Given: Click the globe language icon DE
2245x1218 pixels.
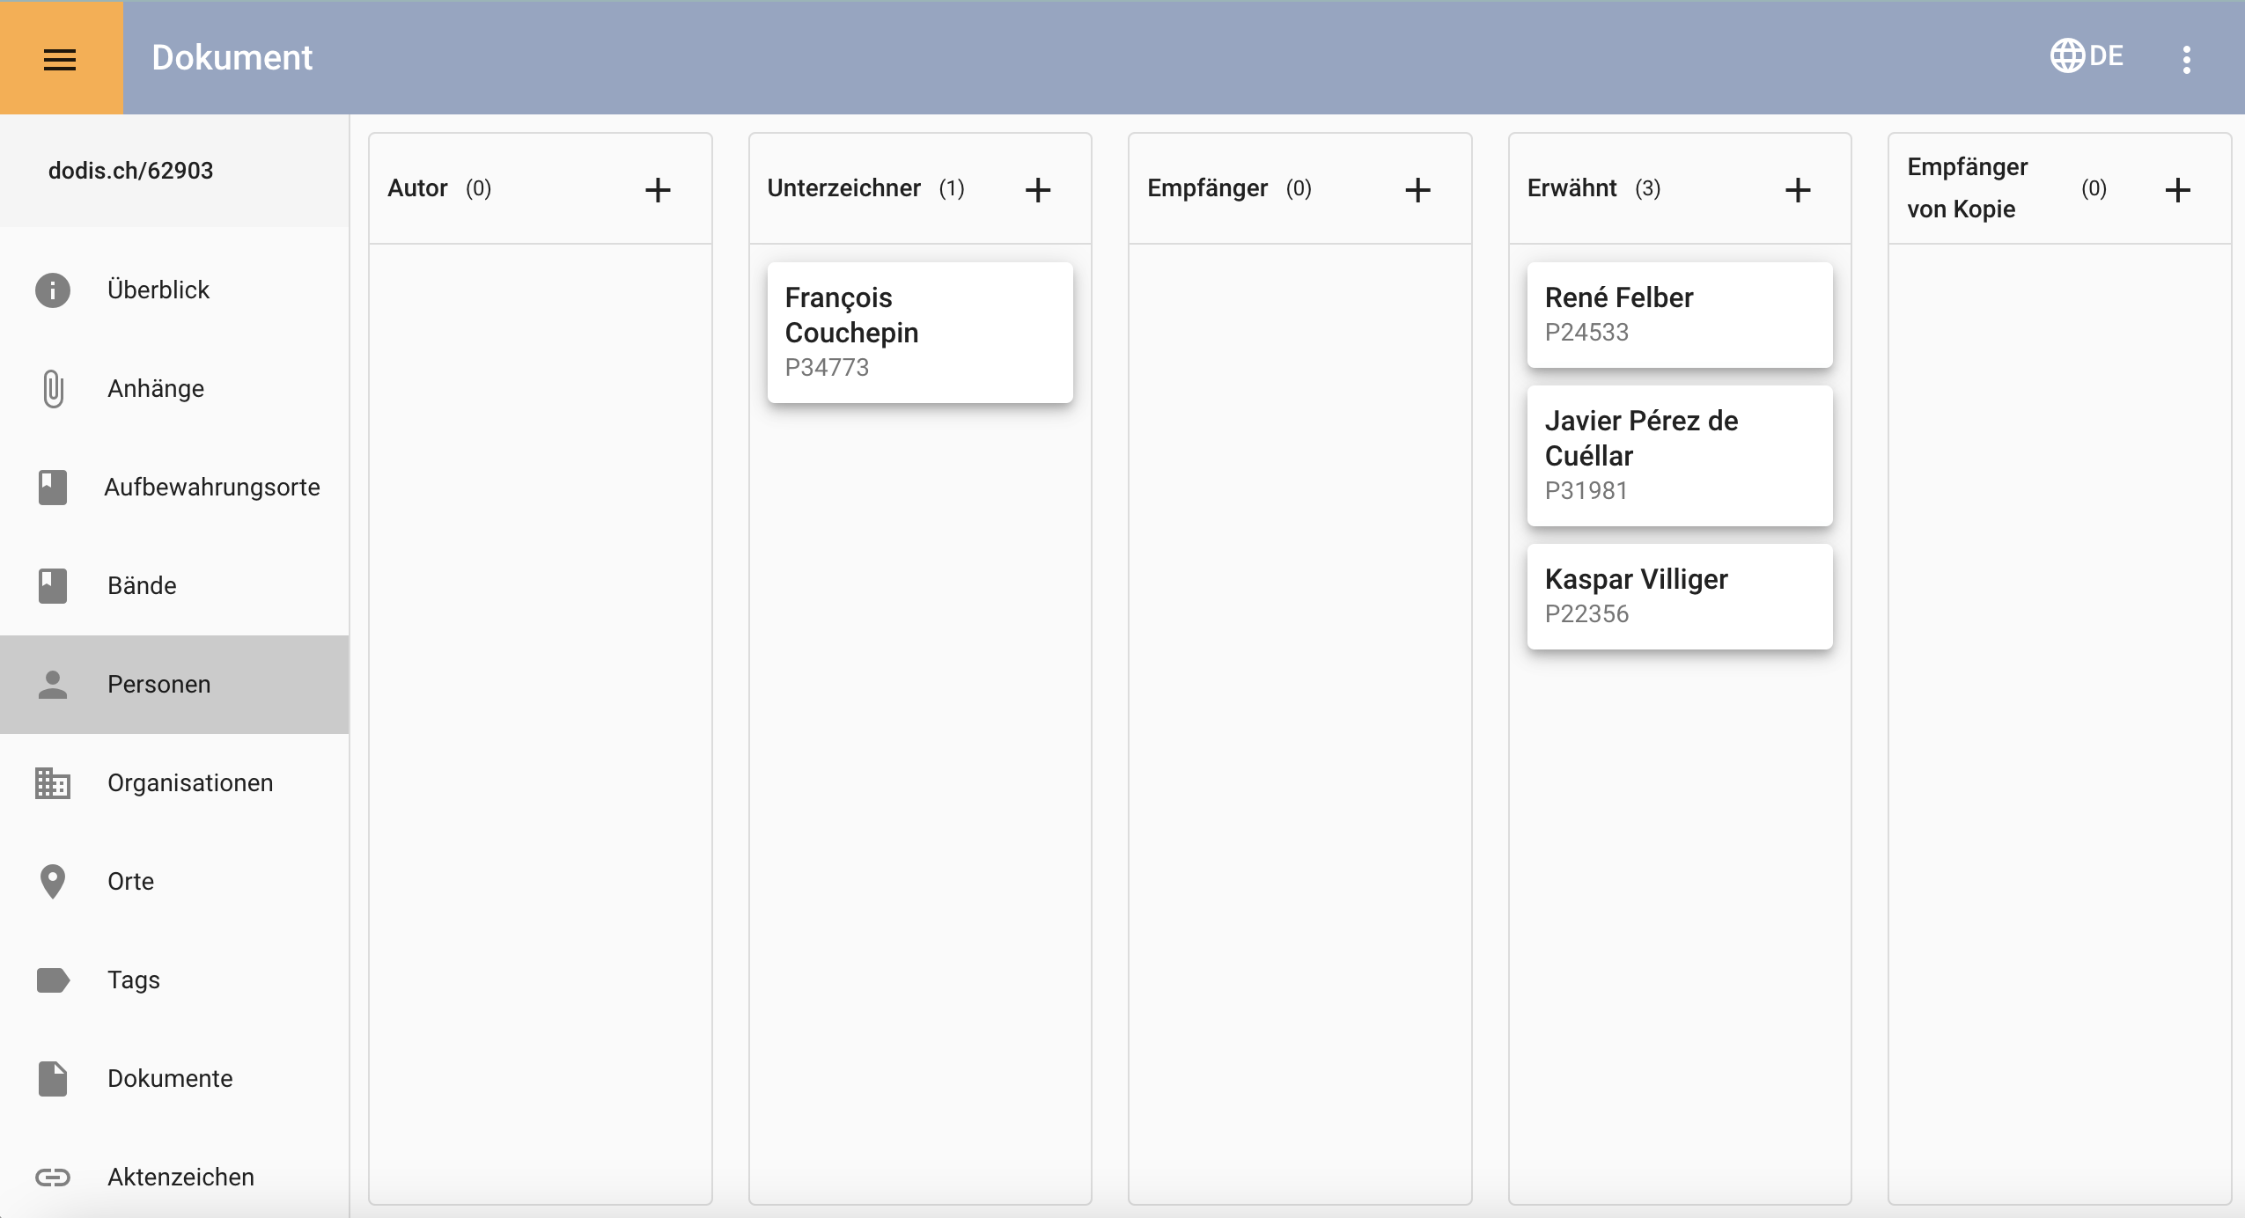Looking at the screenshot, I should click(2087, 56).
